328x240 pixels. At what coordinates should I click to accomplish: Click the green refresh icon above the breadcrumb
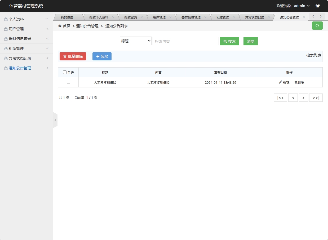tap(317, 25)
